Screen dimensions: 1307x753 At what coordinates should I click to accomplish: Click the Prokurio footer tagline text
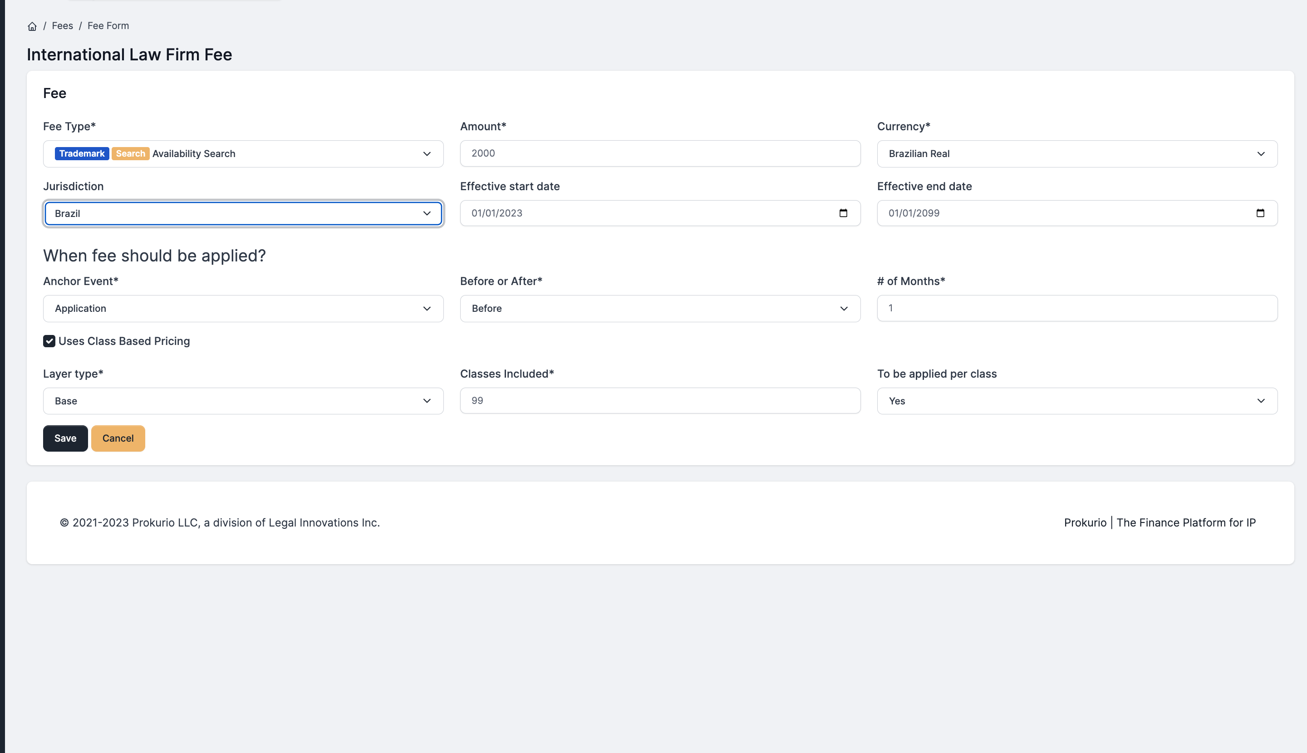coord(1160,523)
